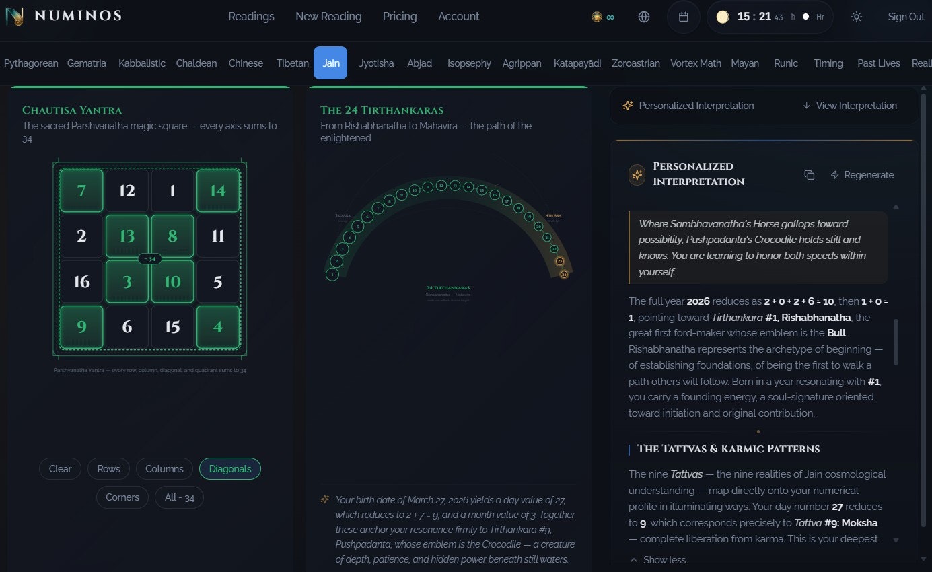Screen dimensions: 932x572
Task: Click the interpretation panel scrollbar thumb
Action: coord(896,343)
